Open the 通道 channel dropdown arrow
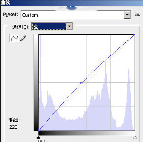The width and height of the screenshot is (143, 142). (x=69, y=26)
